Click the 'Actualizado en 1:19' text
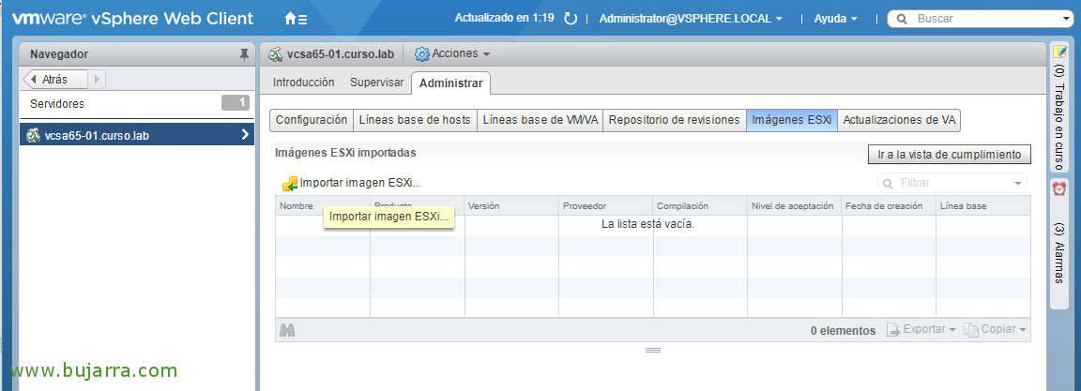Image resolution: width=1081 pixels, height=391 pixels. 505,19
